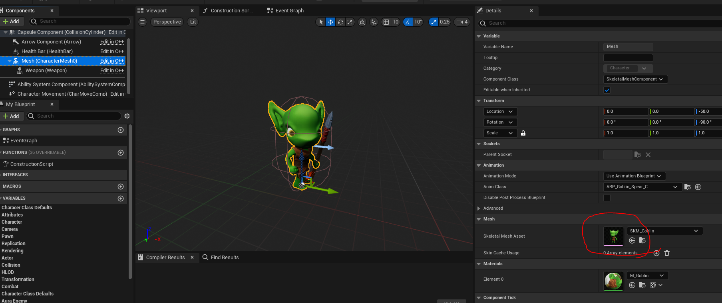Open the Perspective view mode menu
Screen dimensions: 722x303
click(x=167, y=22)
